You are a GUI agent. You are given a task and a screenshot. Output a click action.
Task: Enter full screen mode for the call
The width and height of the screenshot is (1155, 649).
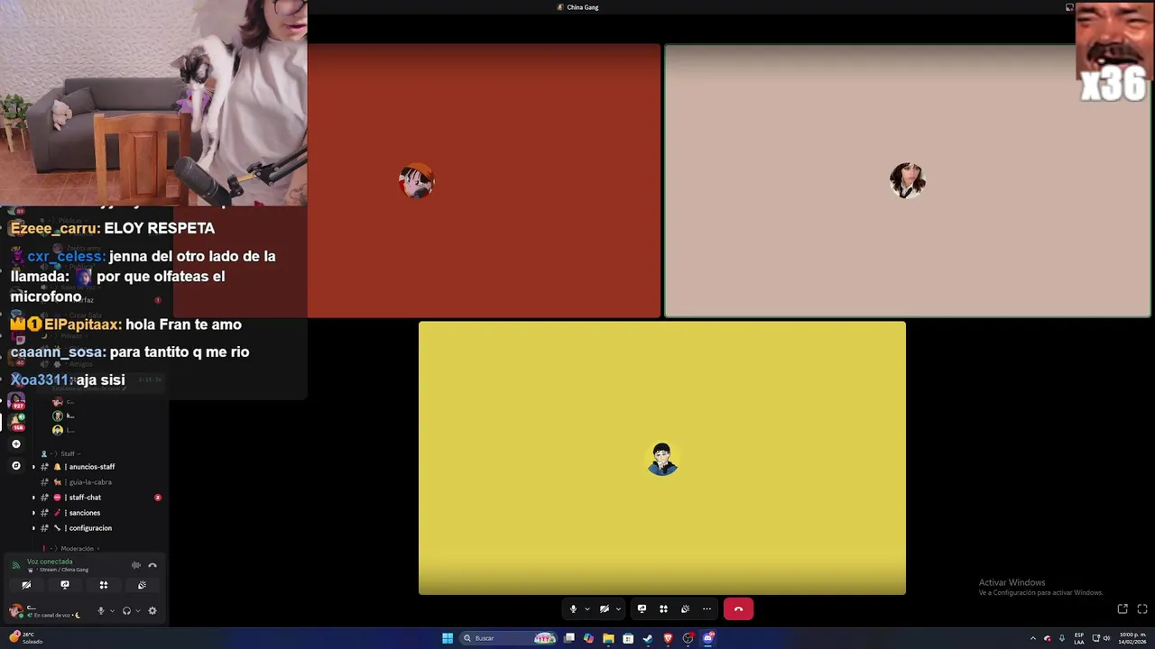click(1142, 609)
